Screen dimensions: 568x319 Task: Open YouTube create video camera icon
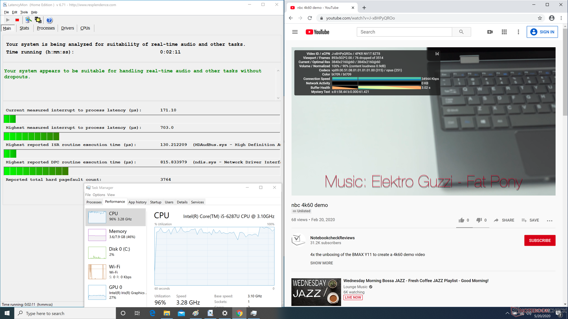pos(490,32)
